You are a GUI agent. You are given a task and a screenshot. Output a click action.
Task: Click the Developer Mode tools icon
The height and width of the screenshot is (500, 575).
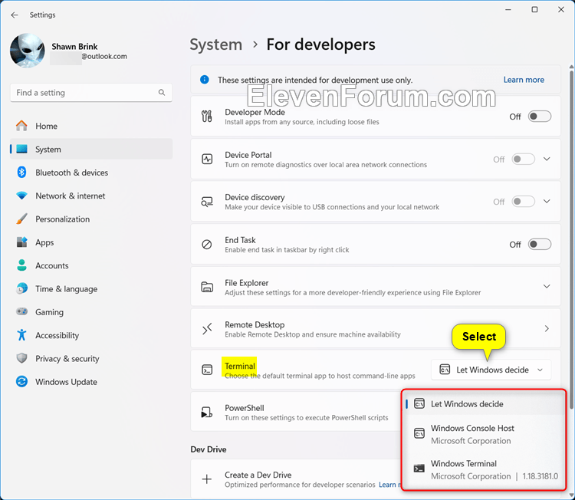(207, 117)
